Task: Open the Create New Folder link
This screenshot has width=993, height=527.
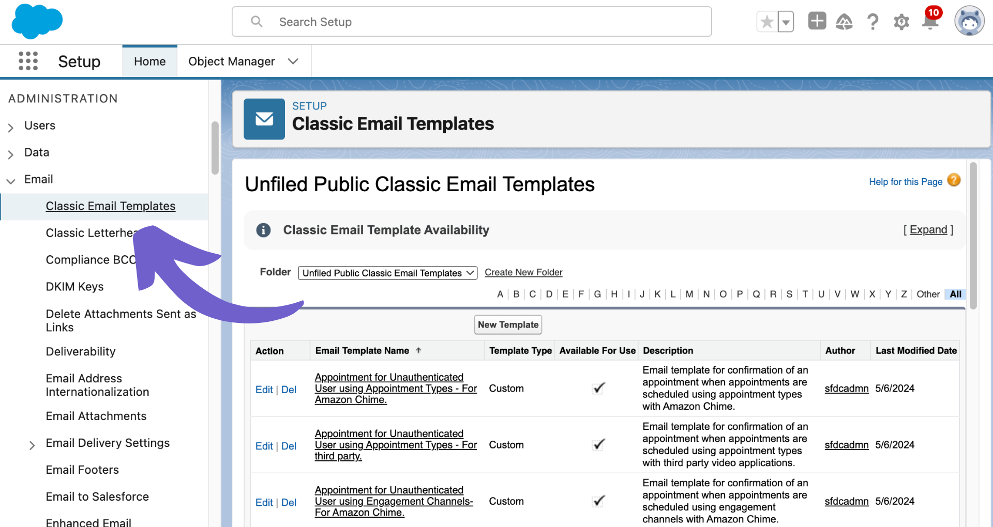Action: point(523,272)
